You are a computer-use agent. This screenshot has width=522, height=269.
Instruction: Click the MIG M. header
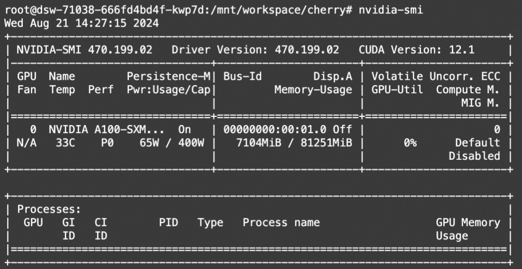click(x=481, y=103)
